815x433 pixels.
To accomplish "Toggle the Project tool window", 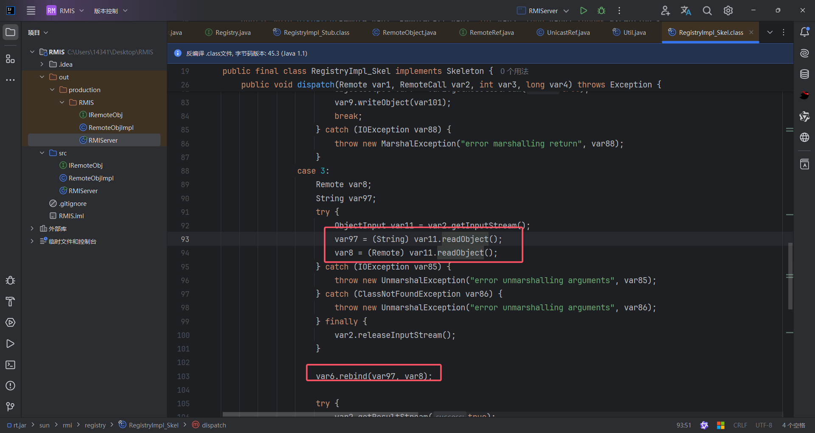I will tap(11, 32).
